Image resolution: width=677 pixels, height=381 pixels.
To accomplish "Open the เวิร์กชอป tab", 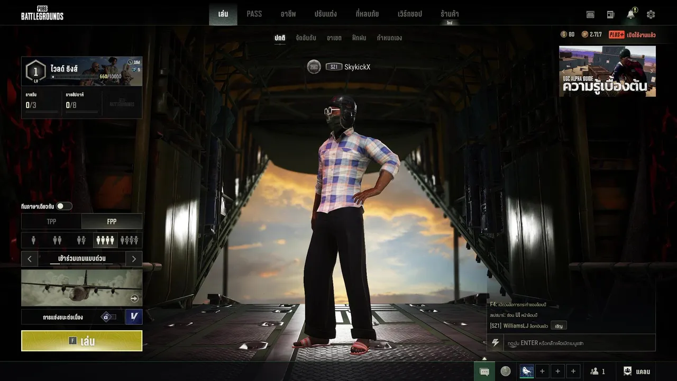I will (x=410, y=14).
